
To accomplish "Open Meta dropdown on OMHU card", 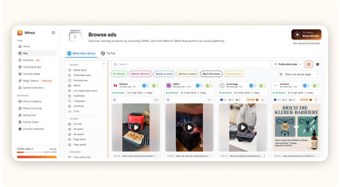I will (199, 86).
